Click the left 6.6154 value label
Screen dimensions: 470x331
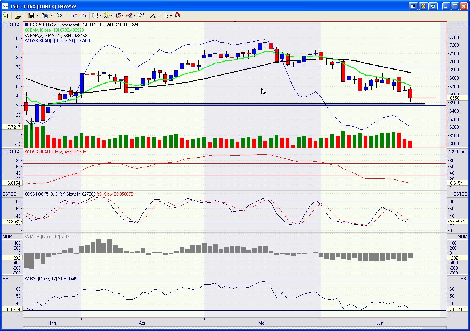pyautogui.click(x=12, y=183)
